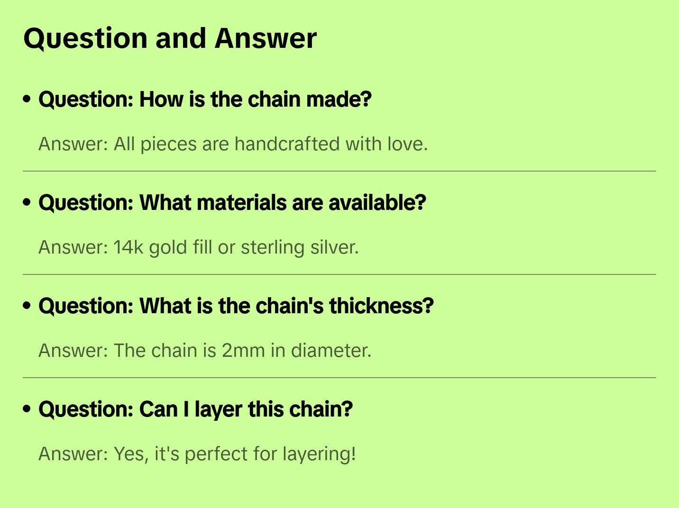Screen dimensions: 679x508
Task: Expand the "What materials are available?" question
Action: coord(232,203)
